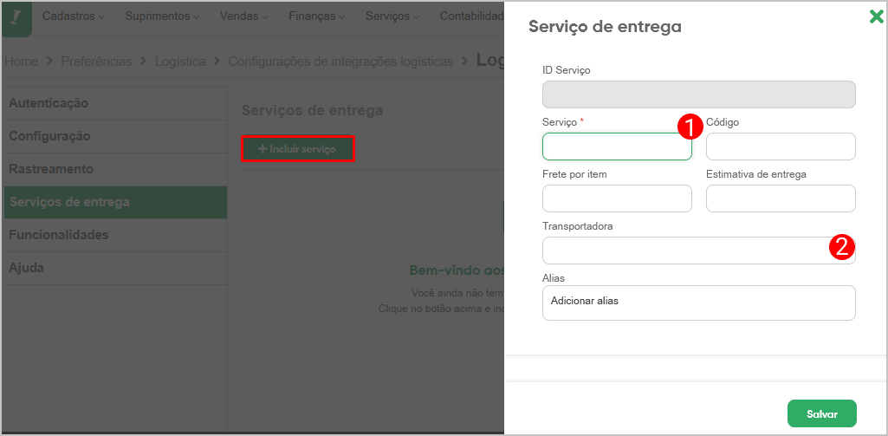Select the Autenticação sidebar tab
The height and width of the screenshot is (436, 888).
pyautogui.click(x=115, y=104)
